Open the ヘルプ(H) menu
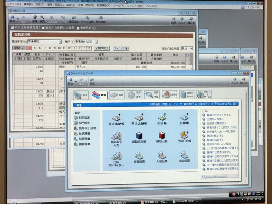 click(x=151, y=6)
